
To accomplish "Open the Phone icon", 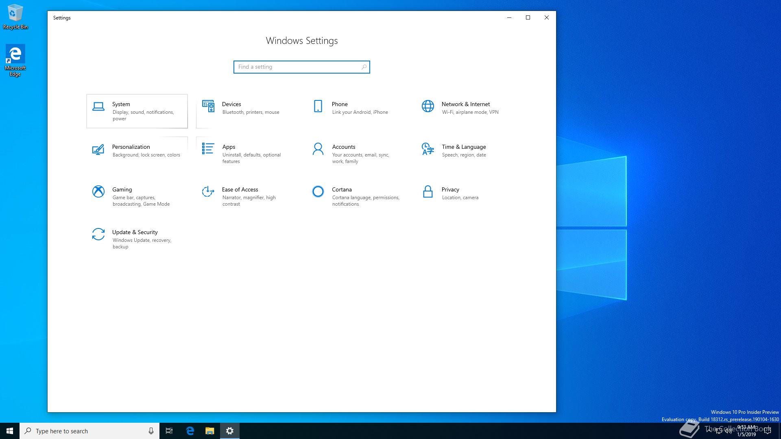I will 318,106.
